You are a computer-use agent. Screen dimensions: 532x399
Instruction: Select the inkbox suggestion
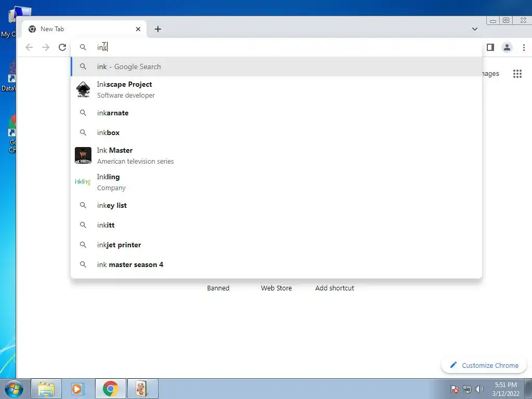(276, 132)
